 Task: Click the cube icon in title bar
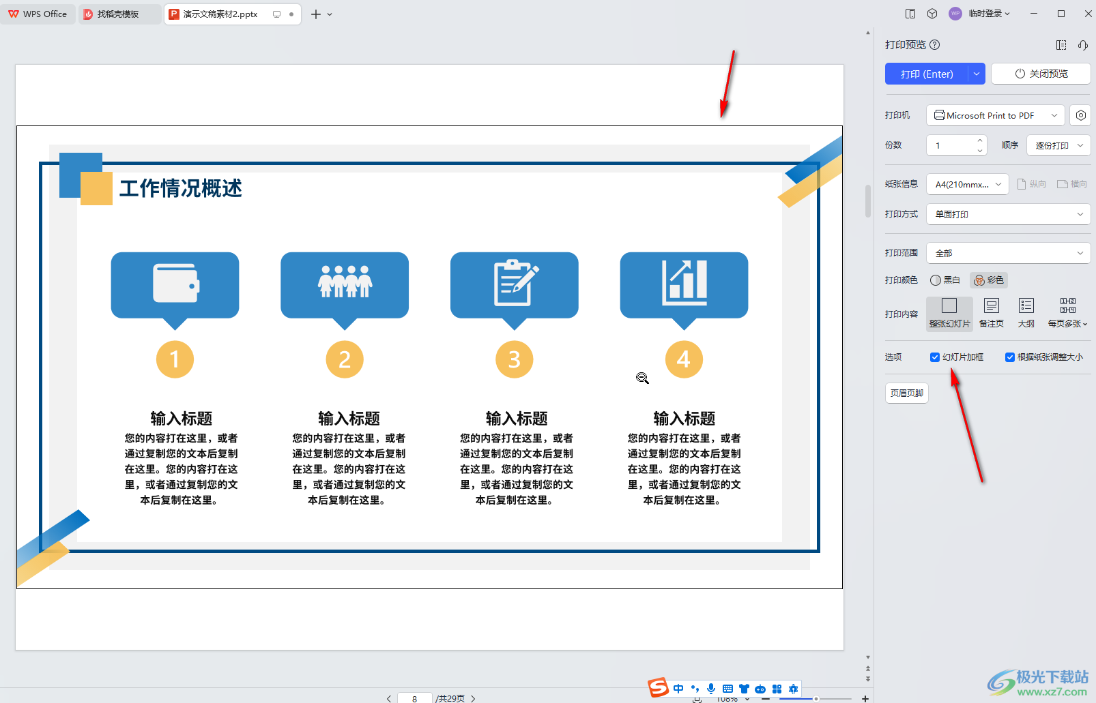(x=932, y=14)
